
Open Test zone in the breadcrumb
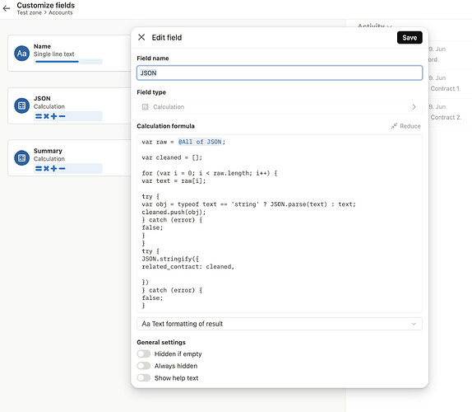[x=29, y=12]
